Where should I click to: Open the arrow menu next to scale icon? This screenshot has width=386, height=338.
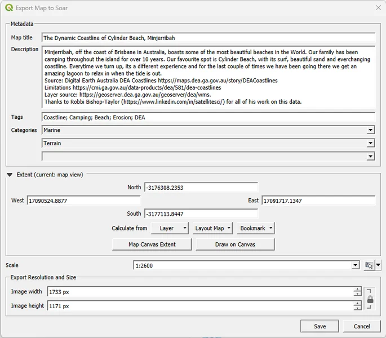(378, 265)
